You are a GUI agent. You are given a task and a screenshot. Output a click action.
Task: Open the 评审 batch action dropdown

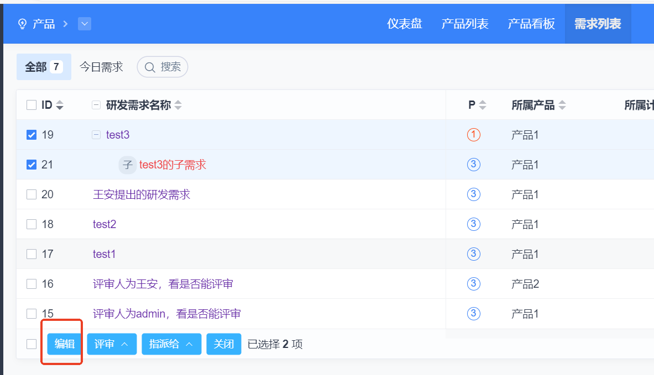coord(112,344)
